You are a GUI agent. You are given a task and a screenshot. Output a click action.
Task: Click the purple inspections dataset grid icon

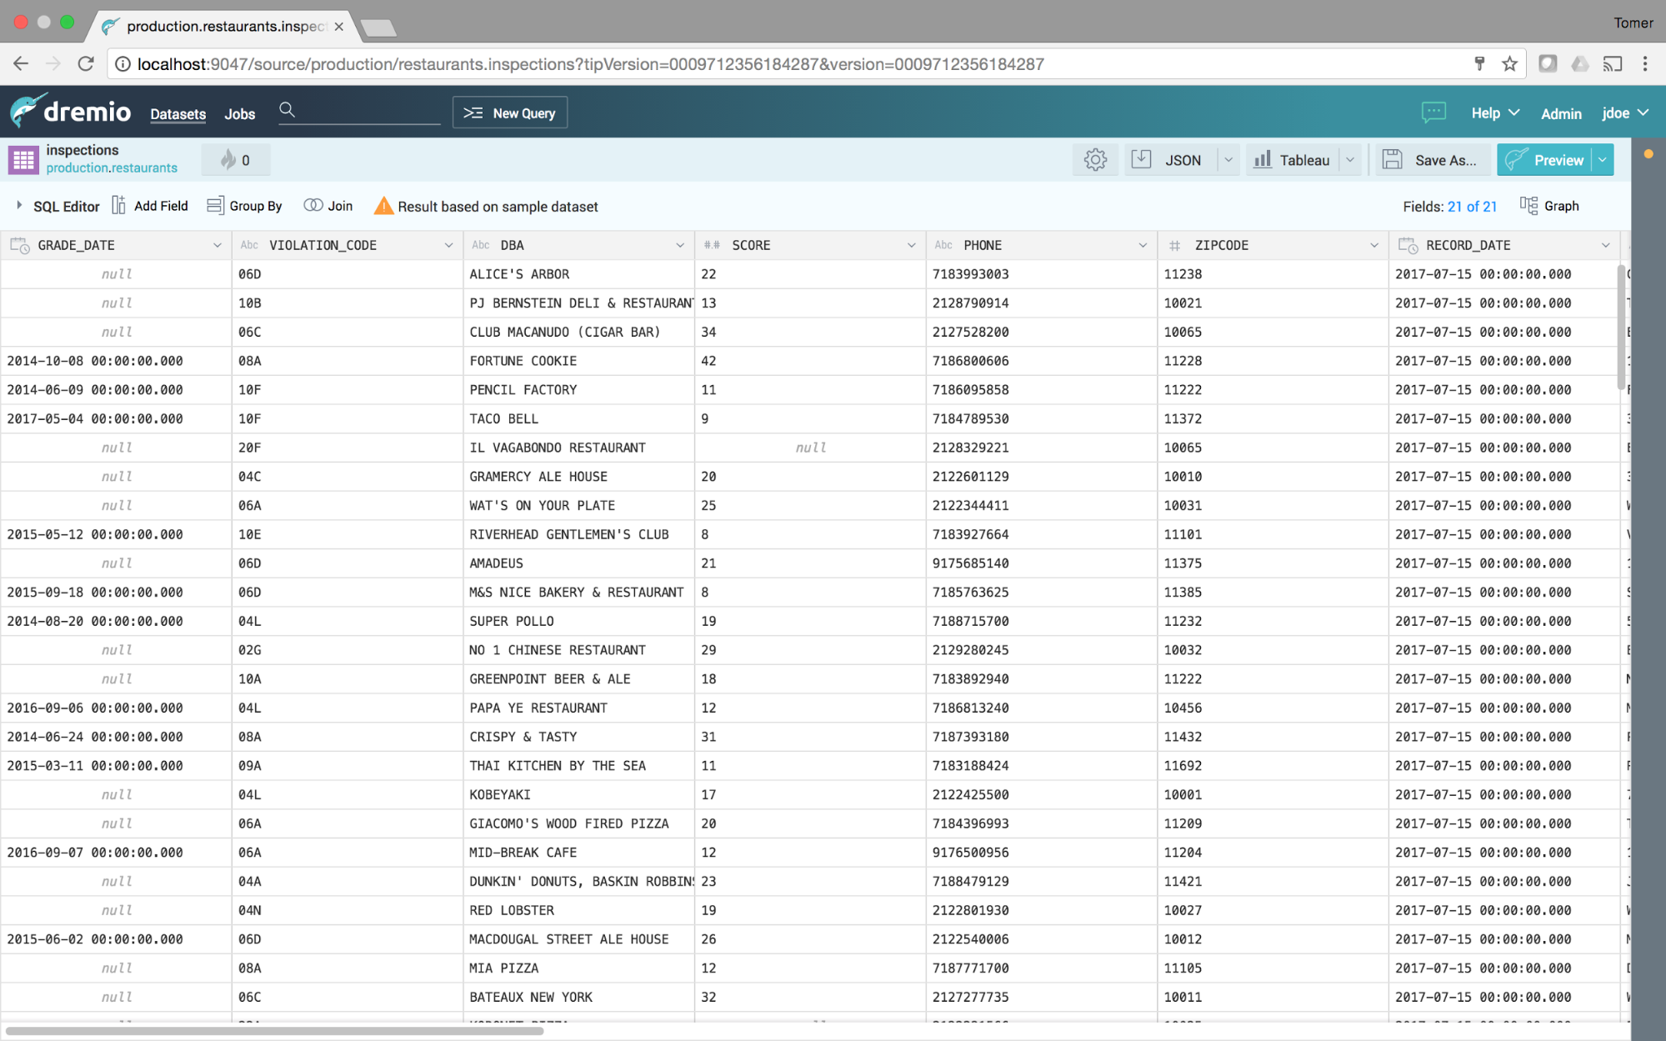pyautogui.click(x=23, y=159)
